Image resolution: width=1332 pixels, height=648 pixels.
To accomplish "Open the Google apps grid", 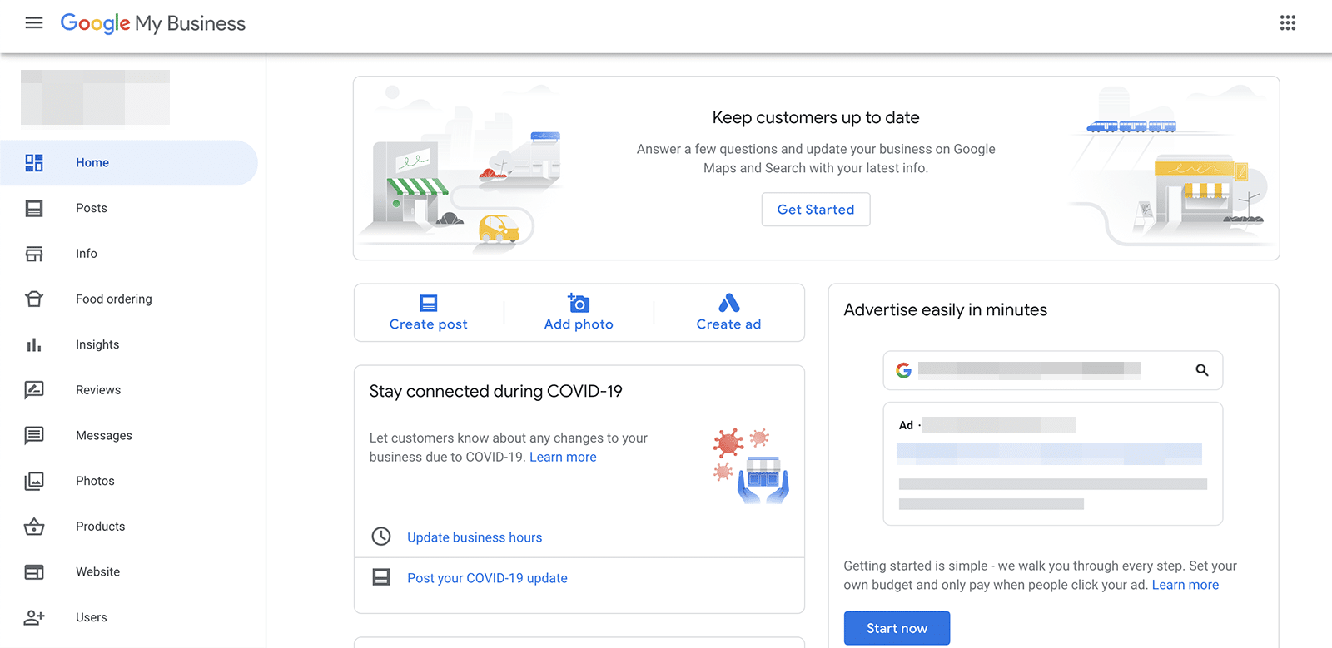I will pos(1288,23).
